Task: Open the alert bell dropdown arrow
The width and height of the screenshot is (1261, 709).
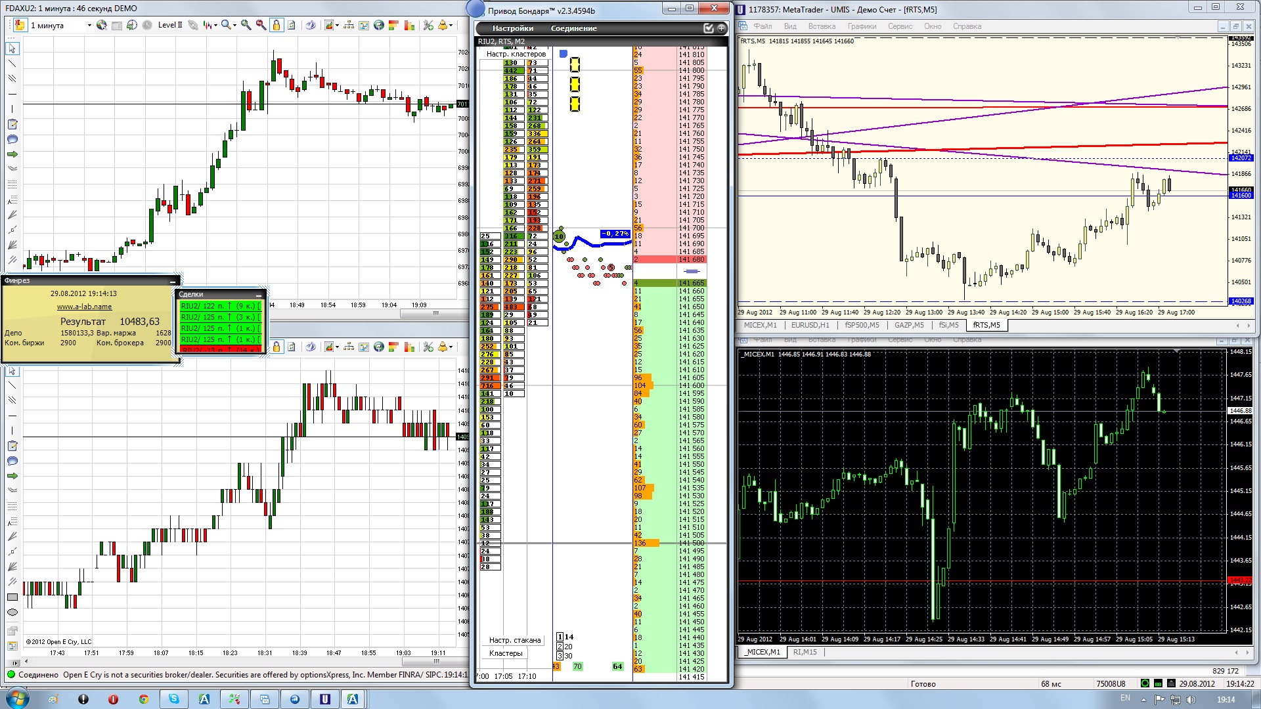Action: tap(451, 26)
